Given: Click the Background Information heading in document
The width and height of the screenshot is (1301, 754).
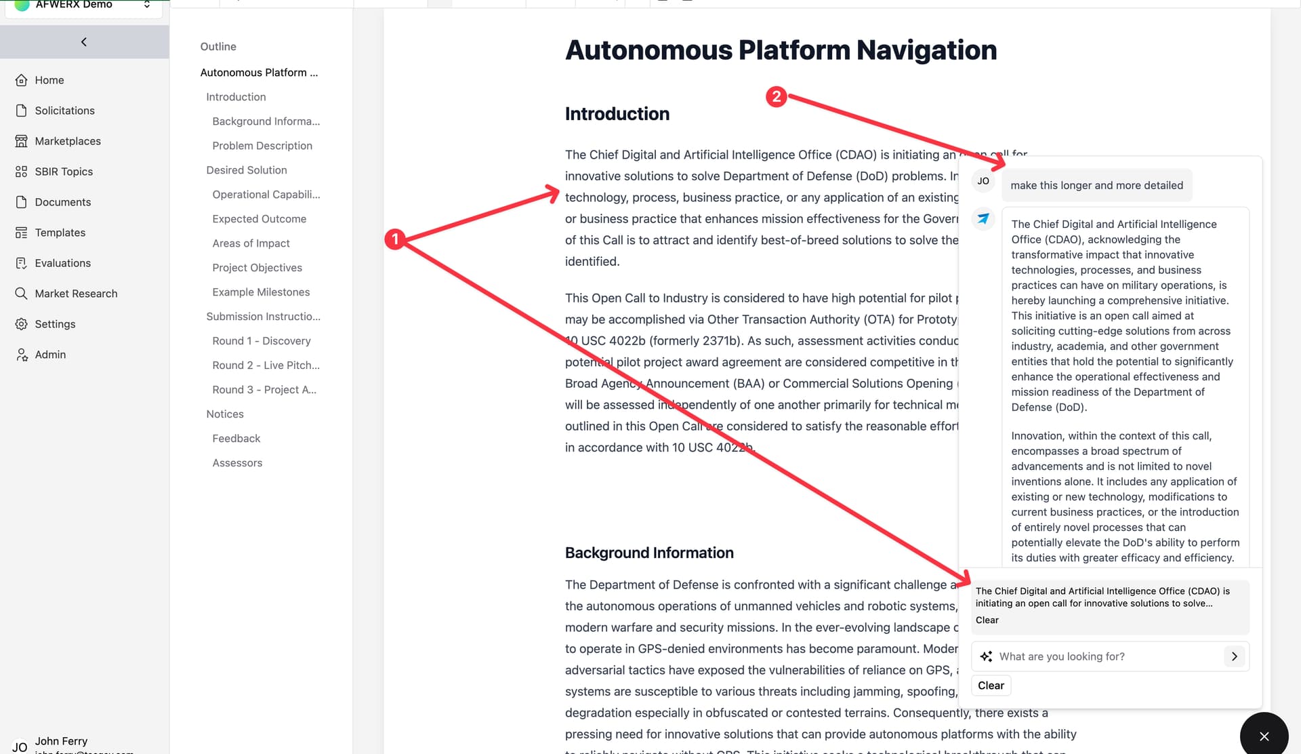Looking at the screenshot, I should coord(649,553).
